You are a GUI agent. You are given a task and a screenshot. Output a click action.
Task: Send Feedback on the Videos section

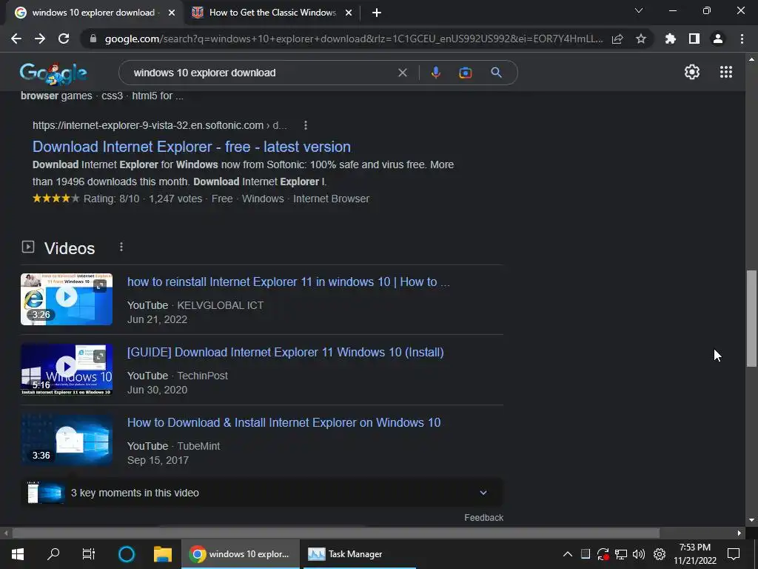point(483,518)
